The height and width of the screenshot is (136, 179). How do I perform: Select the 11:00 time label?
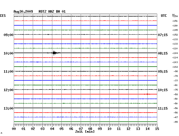tap(9, 72)
